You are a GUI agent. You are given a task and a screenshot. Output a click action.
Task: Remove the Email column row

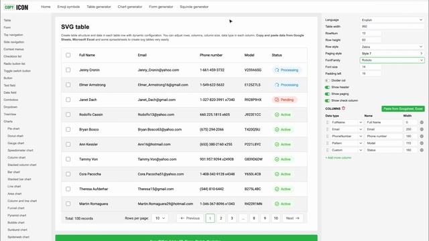(x=422, y=129)
